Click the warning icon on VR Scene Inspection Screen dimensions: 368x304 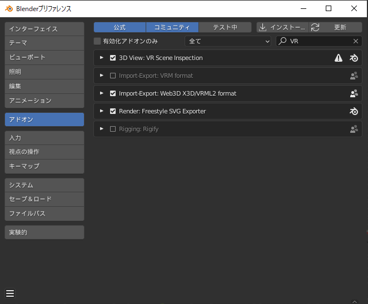point(338,58)
